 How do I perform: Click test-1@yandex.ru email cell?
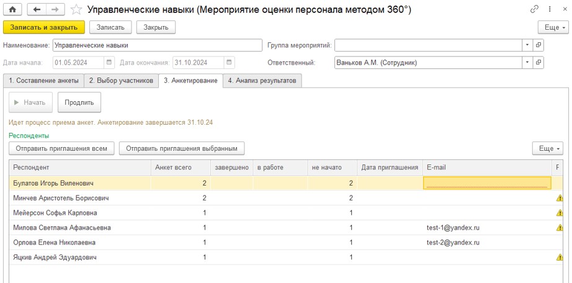tap(487, 228)
